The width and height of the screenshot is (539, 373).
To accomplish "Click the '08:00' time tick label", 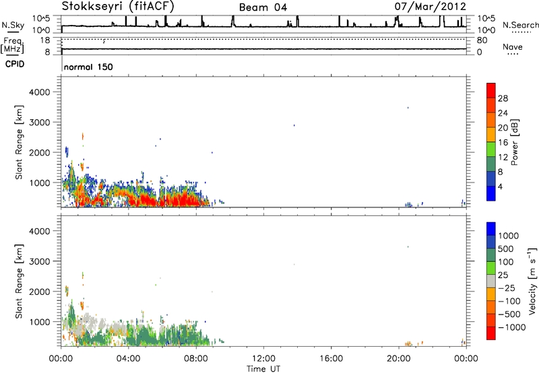I will tap(196, 359).
